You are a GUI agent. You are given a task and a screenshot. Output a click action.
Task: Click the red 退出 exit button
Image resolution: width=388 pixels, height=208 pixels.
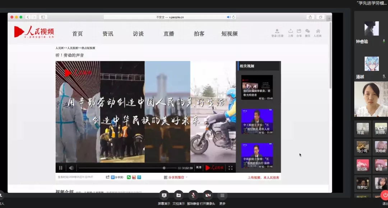click(x=384, y=195)
